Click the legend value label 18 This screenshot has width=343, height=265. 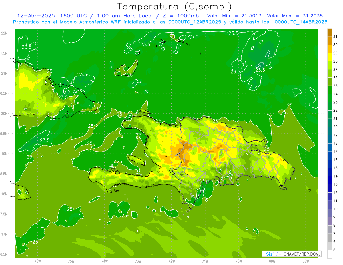(336, 143)
